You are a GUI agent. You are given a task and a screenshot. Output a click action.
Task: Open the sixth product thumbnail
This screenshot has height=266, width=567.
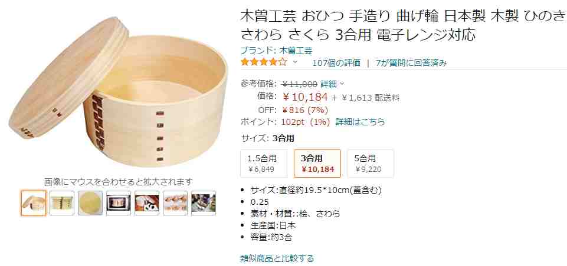tap(175, 203)
